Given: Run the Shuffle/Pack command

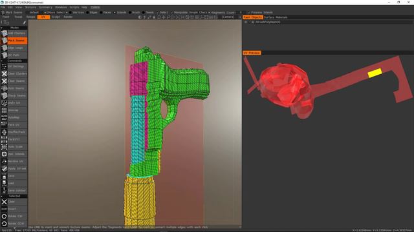Looking at the screenshot, I should pos(14,132).
